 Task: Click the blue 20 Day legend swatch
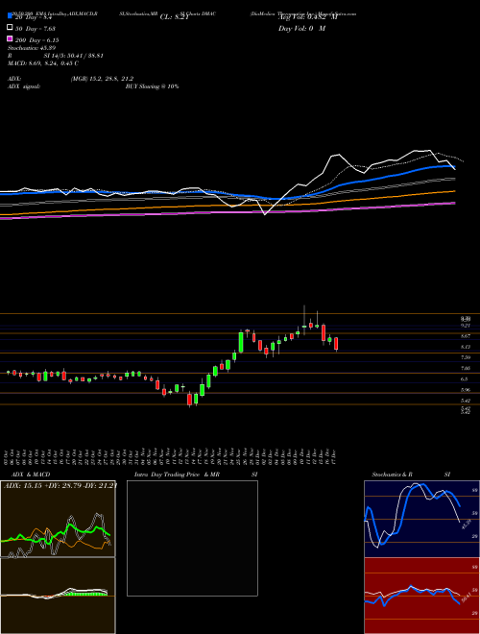pos(10,16)
